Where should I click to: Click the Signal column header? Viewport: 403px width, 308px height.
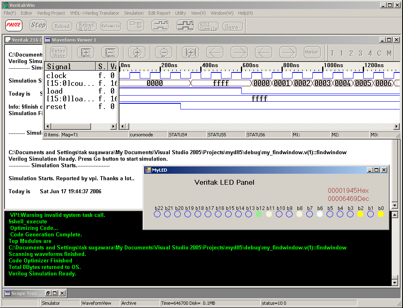(70, 66)
